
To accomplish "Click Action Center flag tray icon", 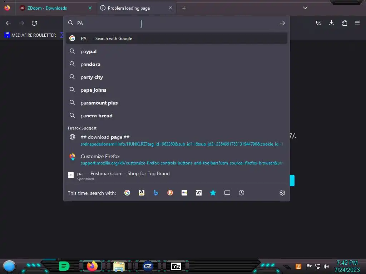I will tap(309, 266).
